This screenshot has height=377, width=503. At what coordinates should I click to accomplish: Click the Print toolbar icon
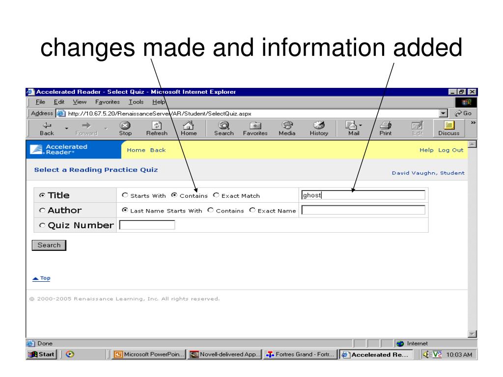click(386, 125)
